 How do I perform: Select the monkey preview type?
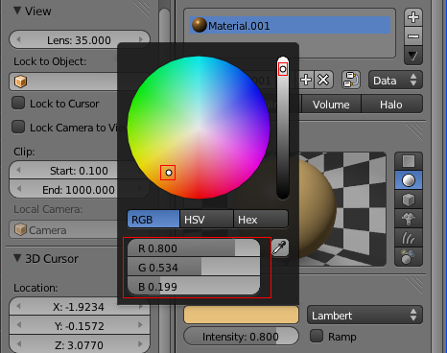point(409,219)
